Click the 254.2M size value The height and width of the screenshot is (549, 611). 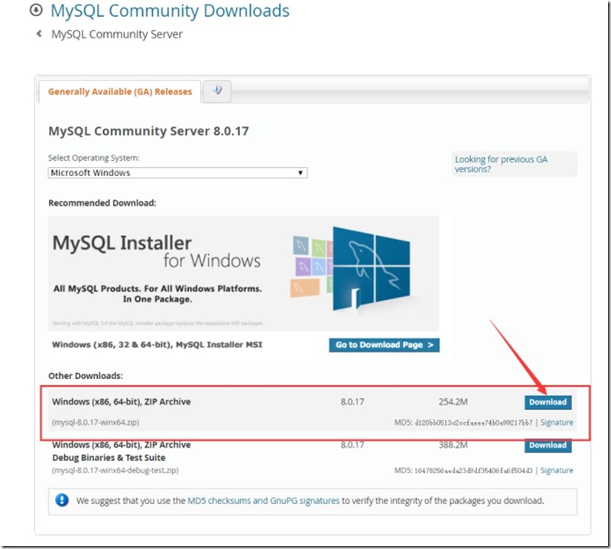point(453,401)
